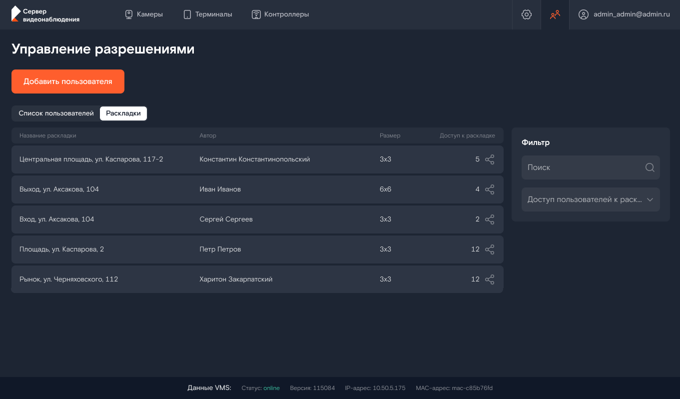
Task: Navigate to Контроллеры section
Action: click(280, 14)
